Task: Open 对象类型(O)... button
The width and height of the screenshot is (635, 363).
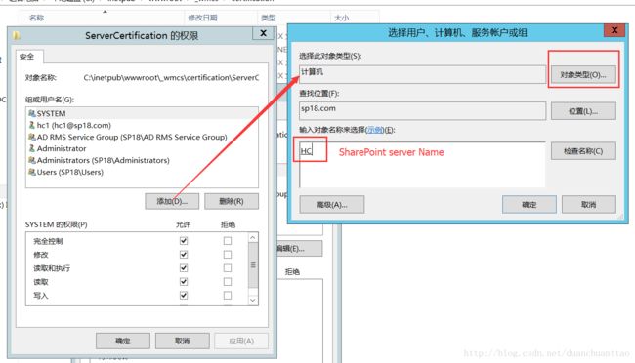Action: pos(583,75)
